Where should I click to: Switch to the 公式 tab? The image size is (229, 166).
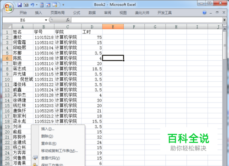point(76,13)
